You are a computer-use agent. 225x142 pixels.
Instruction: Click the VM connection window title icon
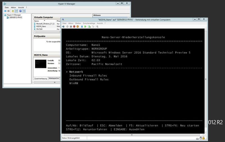(63, 20)
